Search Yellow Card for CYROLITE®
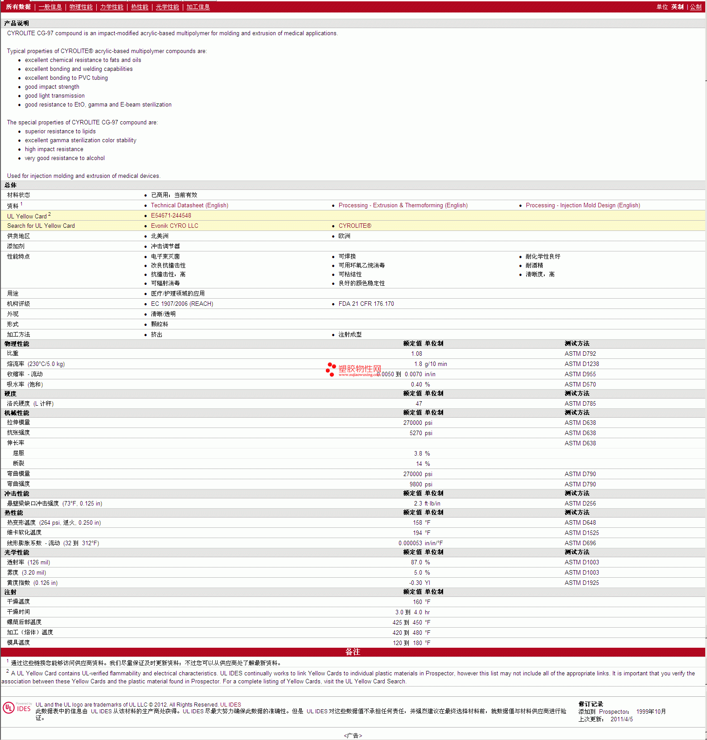 [x=355, y=226]
